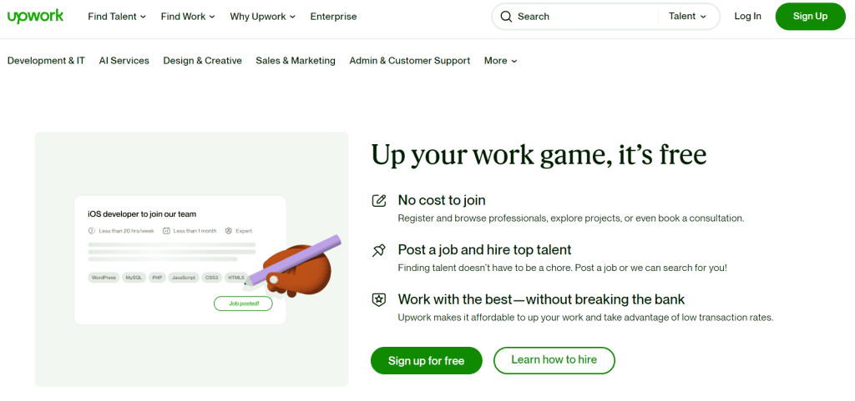The height and width of the screenshot is (401, 855).
Task: Open the Enterprise menu item
Action: click(x=333, y=17)
